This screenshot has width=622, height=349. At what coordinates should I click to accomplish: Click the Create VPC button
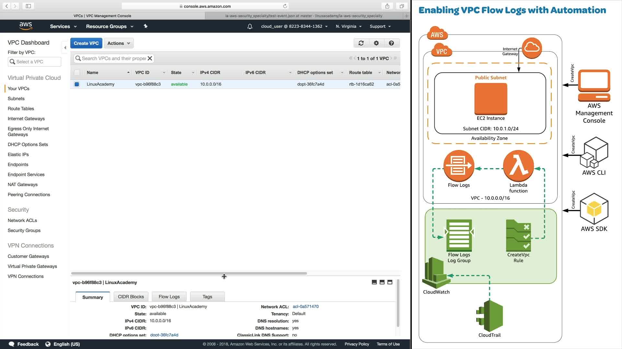[x=86, y=43]
